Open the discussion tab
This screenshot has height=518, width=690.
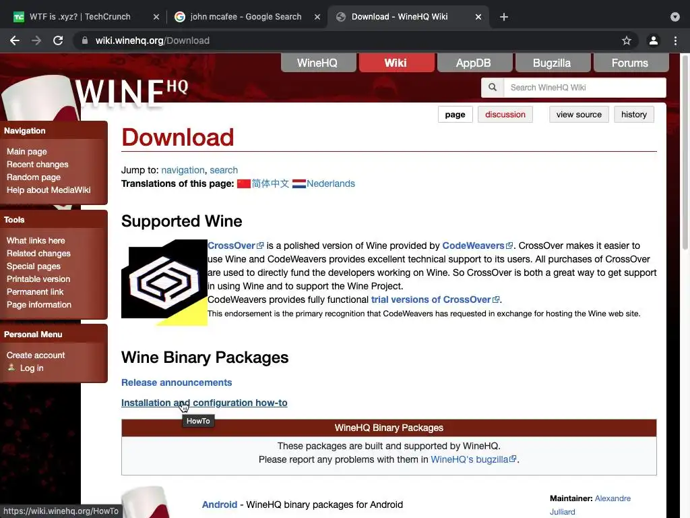click(505, 115)
